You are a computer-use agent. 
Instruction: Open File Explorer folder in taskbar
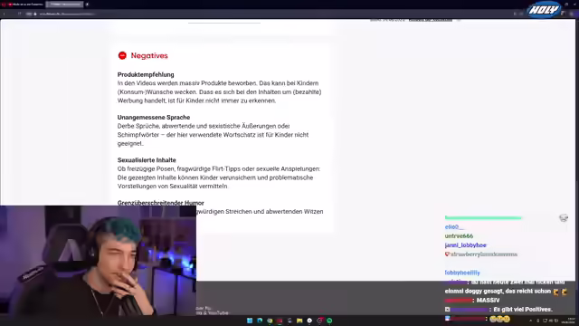coord(299,321)
